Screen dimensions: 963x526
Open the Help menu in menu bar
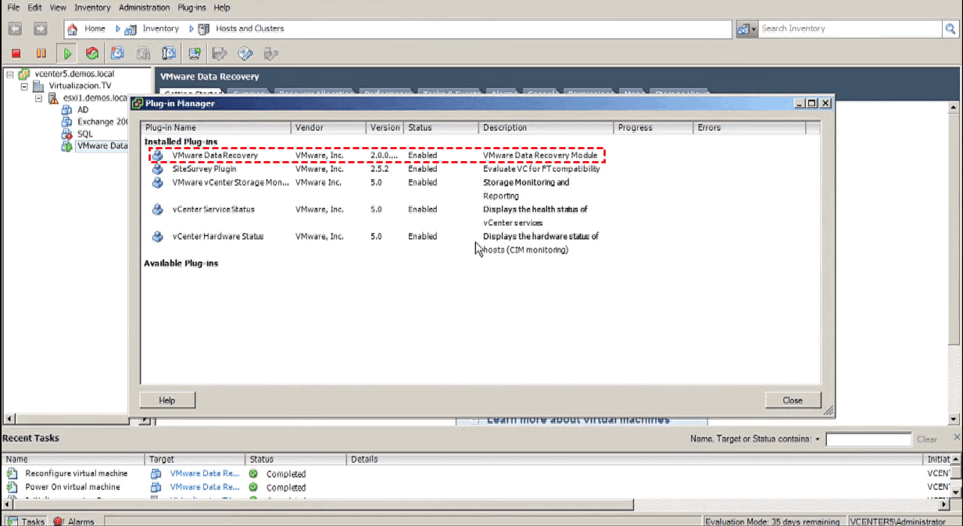coord(222,8)
